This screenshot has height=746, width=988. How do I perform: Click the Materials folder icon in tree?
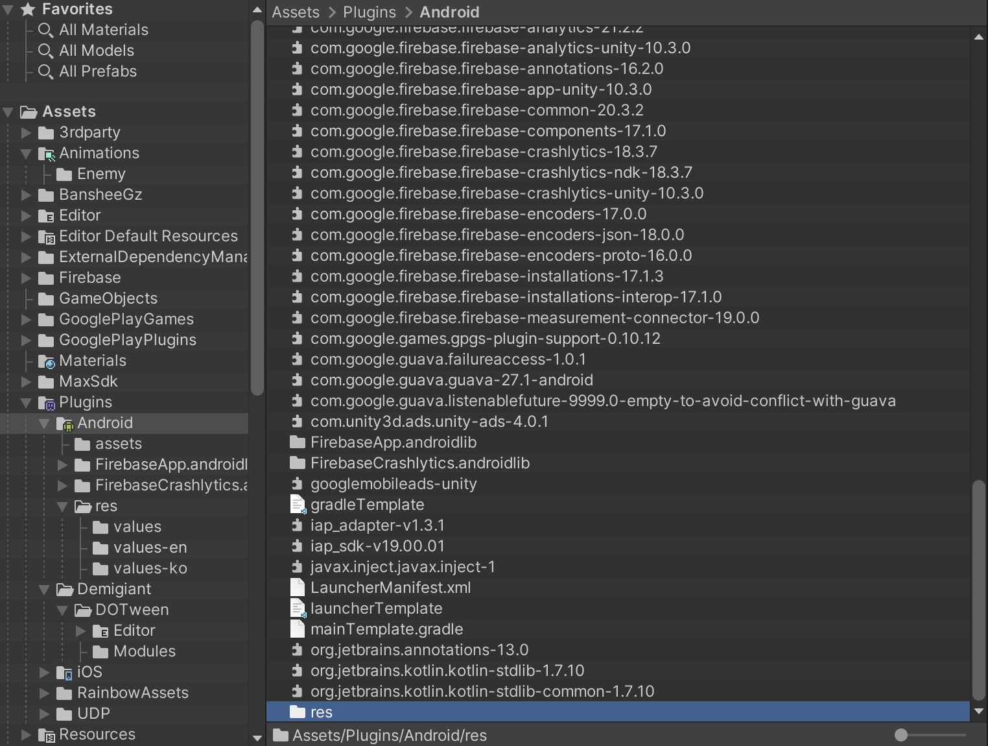point(46,361)
